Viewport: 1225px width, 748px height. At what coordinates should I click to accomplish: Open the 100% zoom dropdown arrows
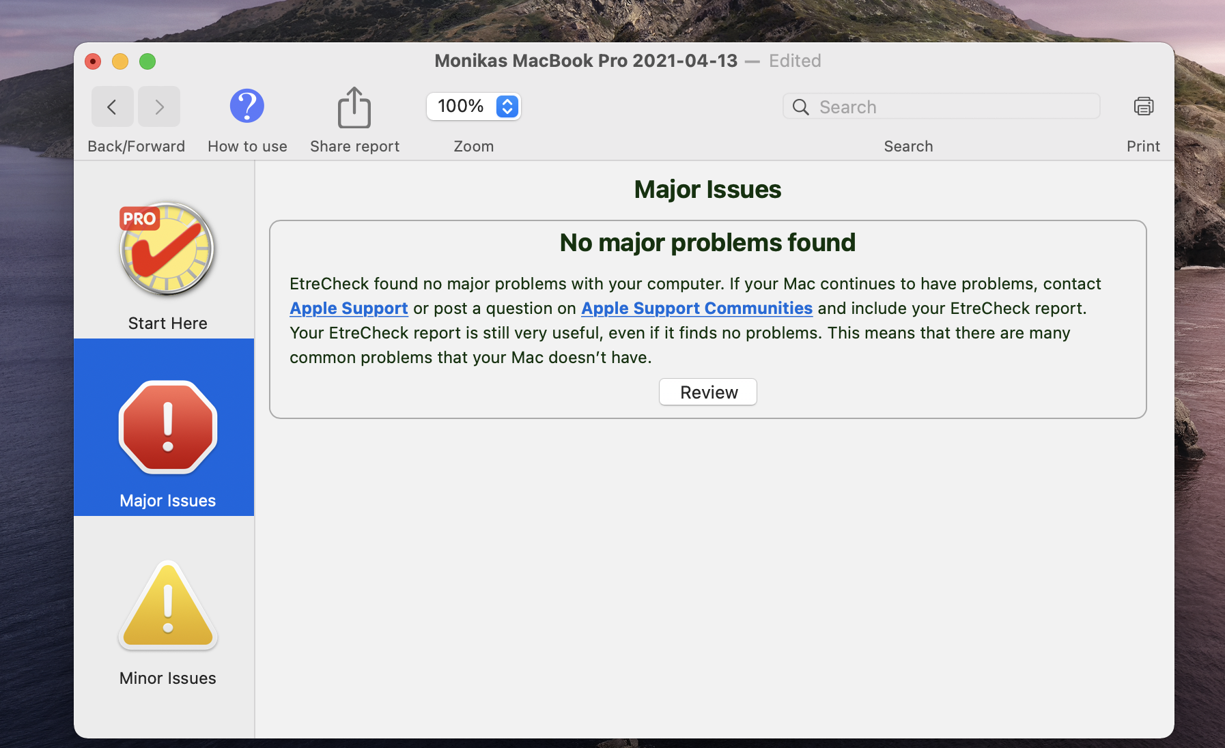[507, 106]
